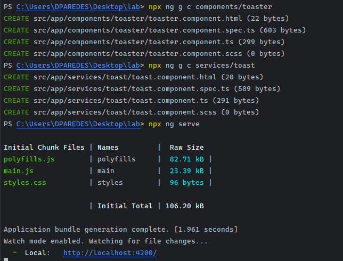Click styles.css in chunk files table

click(24, 182)
